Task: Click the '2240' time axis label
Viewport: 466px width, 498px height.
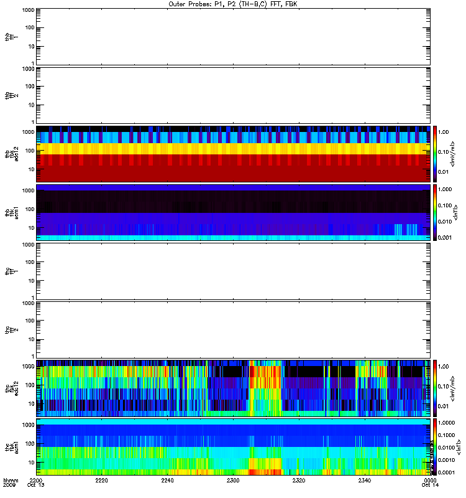Action: (x=167, y=480)
